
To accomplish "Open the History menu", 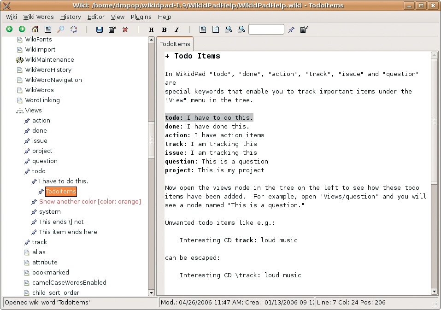I will tap(71, 17).
